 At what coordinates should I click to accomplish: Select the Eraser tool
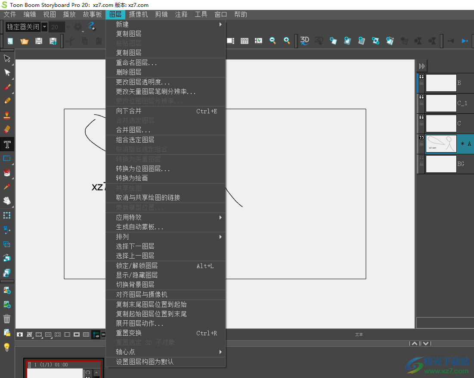(7, 129)
